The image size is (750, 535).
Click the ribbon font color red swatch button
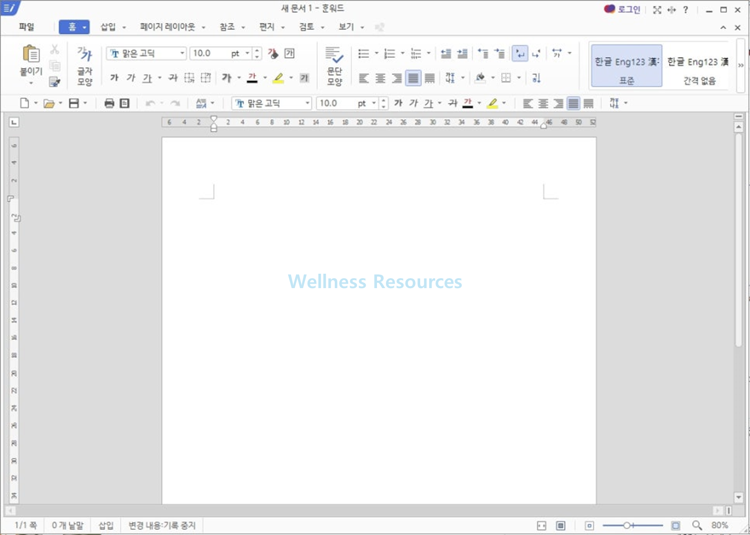coord(252,77)
